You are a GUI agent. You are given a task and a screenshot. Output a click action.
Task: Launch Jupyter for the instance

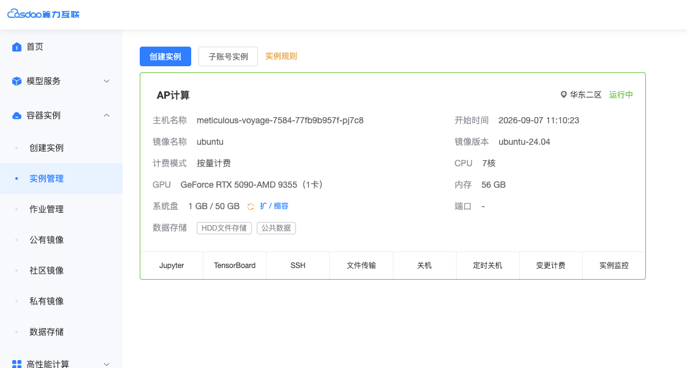172,266
